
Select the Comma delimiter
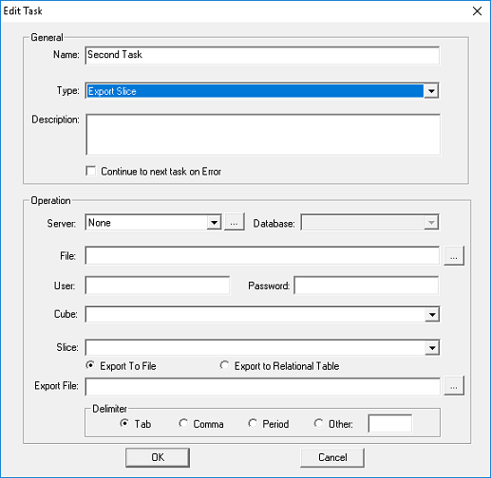(x=183, y=423)
